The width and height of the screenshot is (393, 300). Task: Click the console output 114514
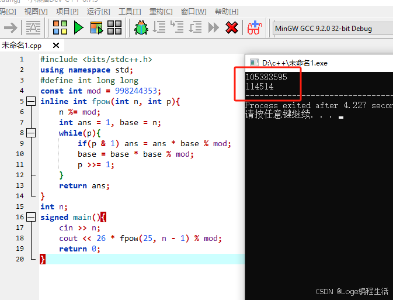pyautogui.click(x=259, y=87)
